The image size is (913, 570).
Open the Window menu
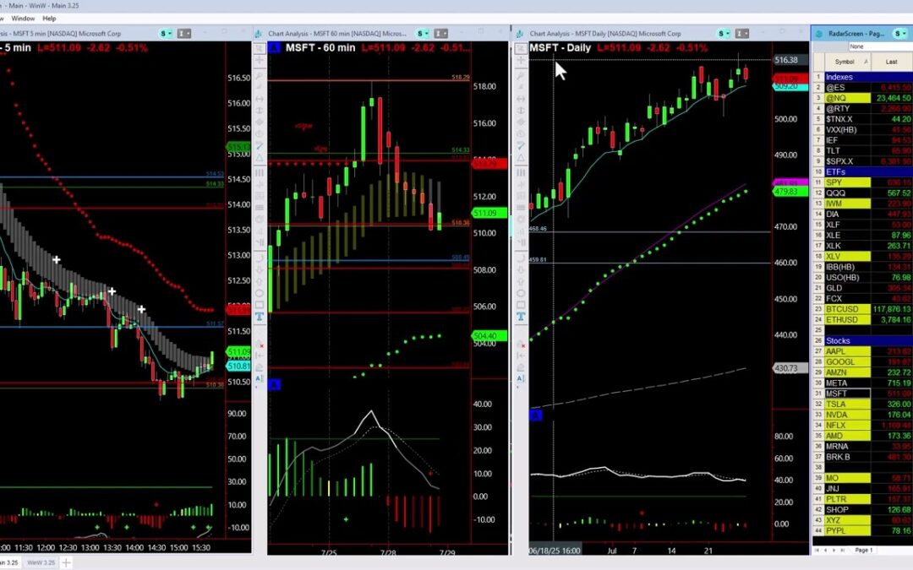[23, 18]
